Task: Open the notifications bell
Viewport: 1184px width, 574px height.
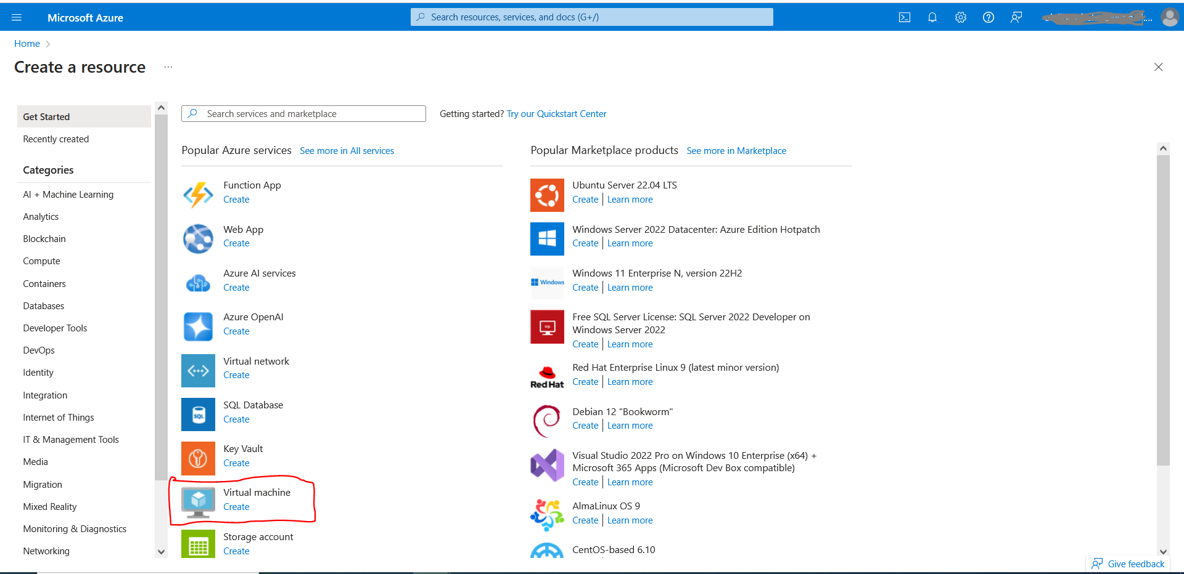Action: (932, 17)
